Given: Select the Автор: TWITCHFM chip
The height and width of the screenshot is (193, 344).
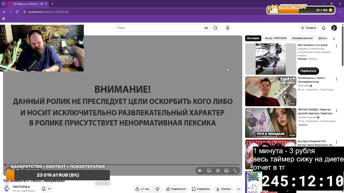Looking at the screenshot, I should pos(275,38).
